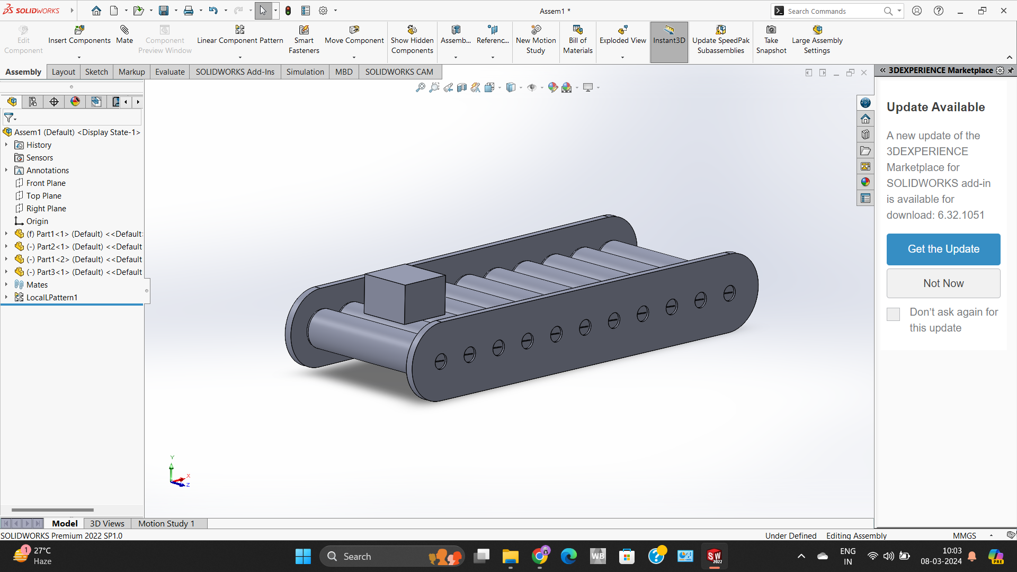Open Exploded View dropdown arrow
The image size is (1017, 572).
[x=622, y=57]
